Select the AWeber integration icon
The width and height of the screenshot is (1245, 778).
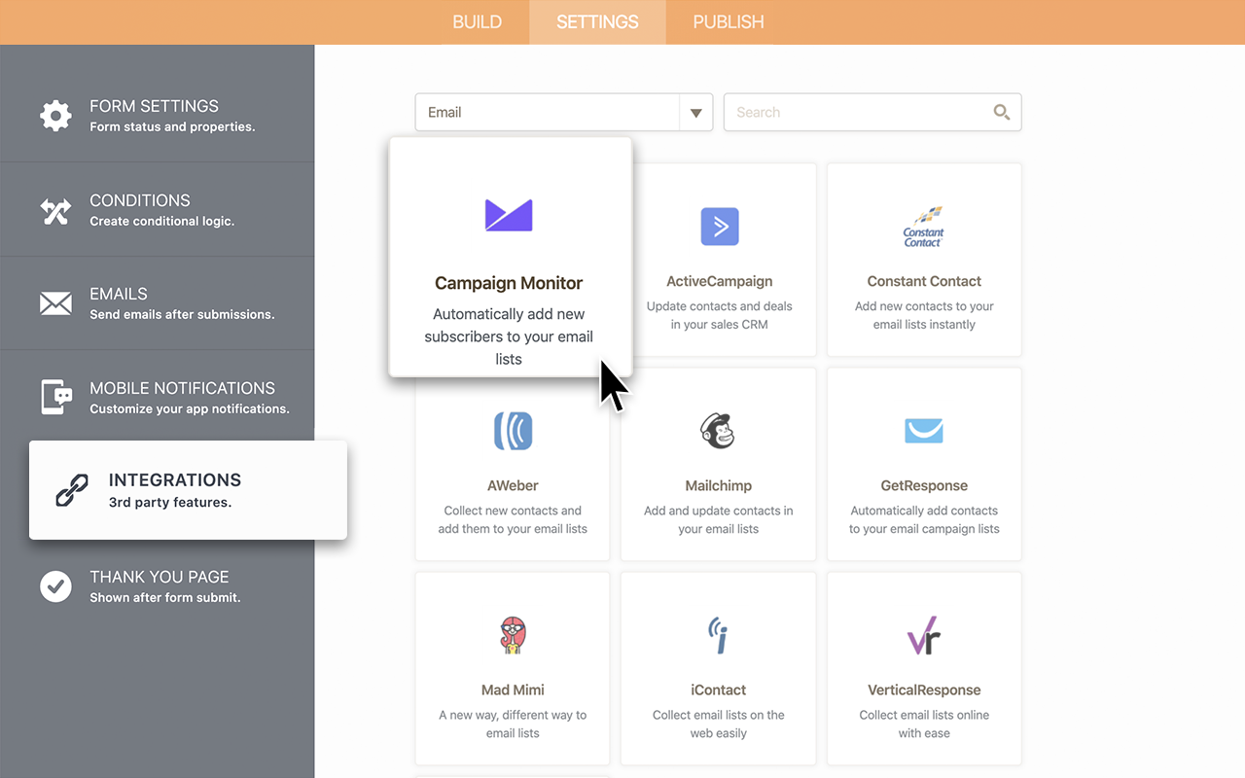pos(513,431)
